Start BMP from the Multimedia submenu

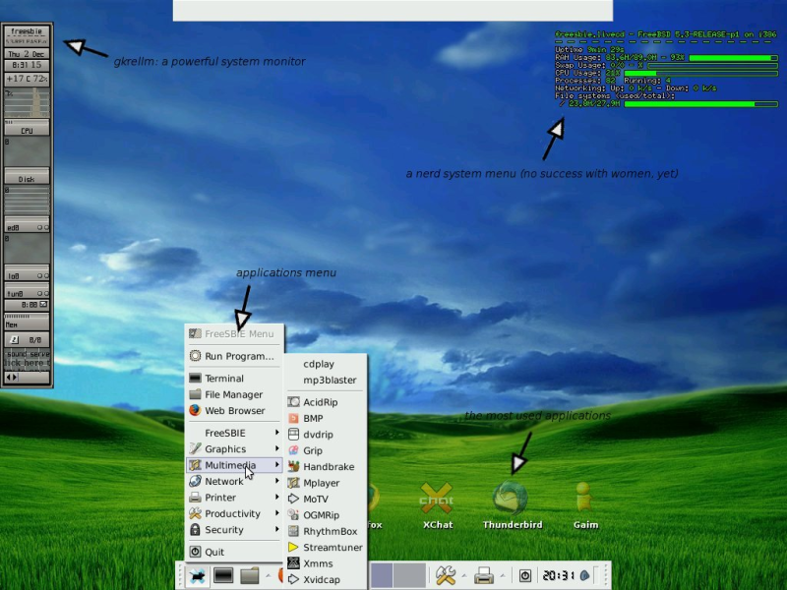click(x=327, y=419)
